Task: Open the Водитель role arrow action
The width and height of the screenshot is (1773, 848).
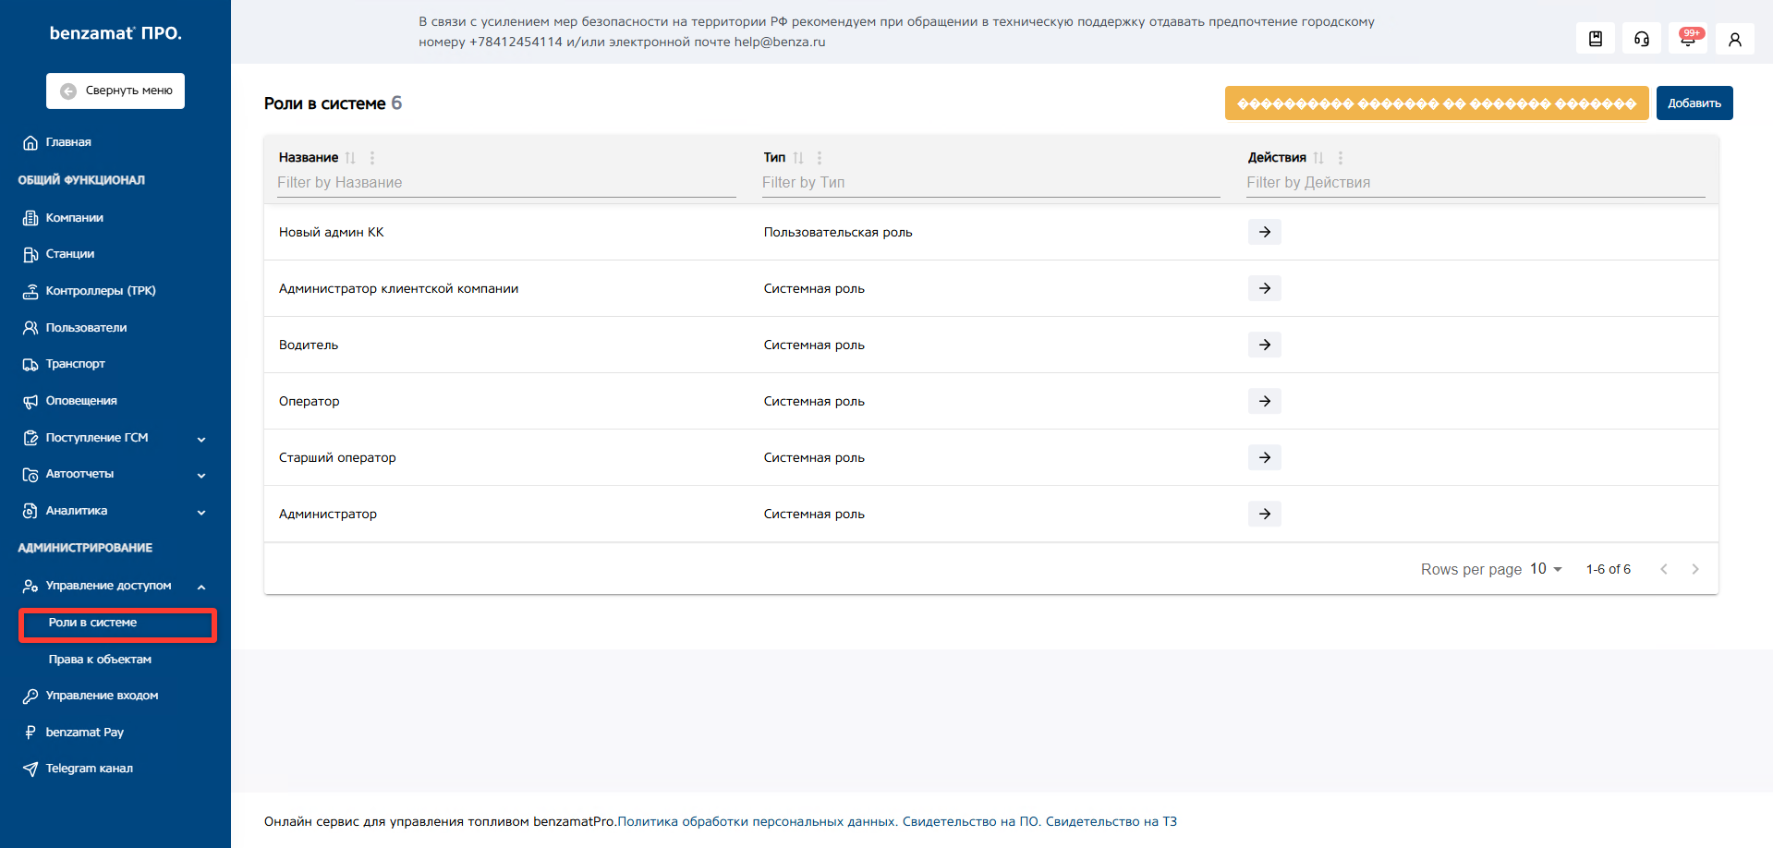Action: click(1264, 345)
